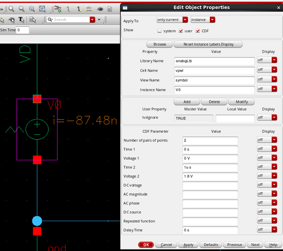Select the Create Wire Name (abc) tool
Viewport: 283px width, 251px height.
pos(89,9)
